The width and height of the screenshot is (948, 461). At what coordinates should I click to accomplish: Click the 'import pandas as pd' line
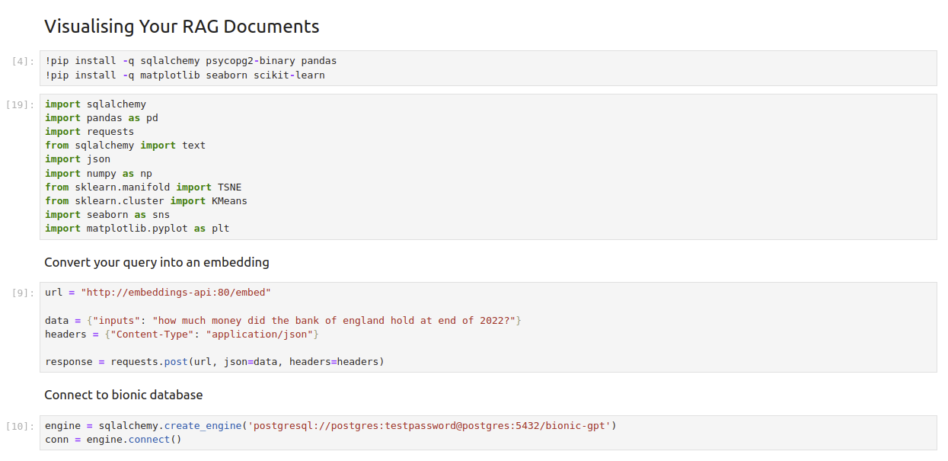(101, 118)
